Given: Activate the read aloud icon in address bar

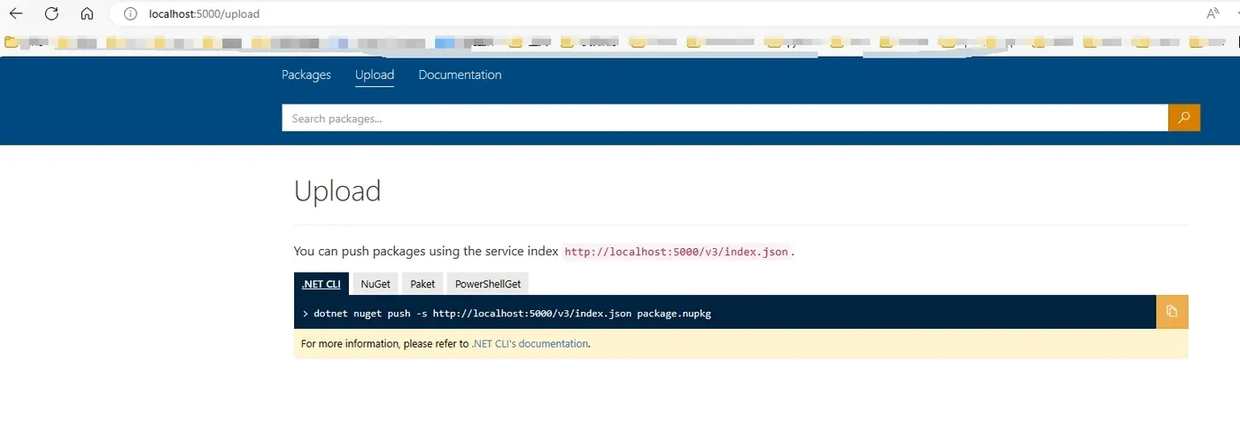Looking at the screenshot, I should tap(1213, 13).
